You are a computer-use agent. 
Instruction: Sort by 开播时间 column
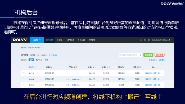point(73,67)
